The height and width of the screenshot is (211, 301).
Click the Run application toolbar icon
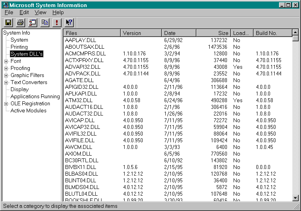[33, 23]
